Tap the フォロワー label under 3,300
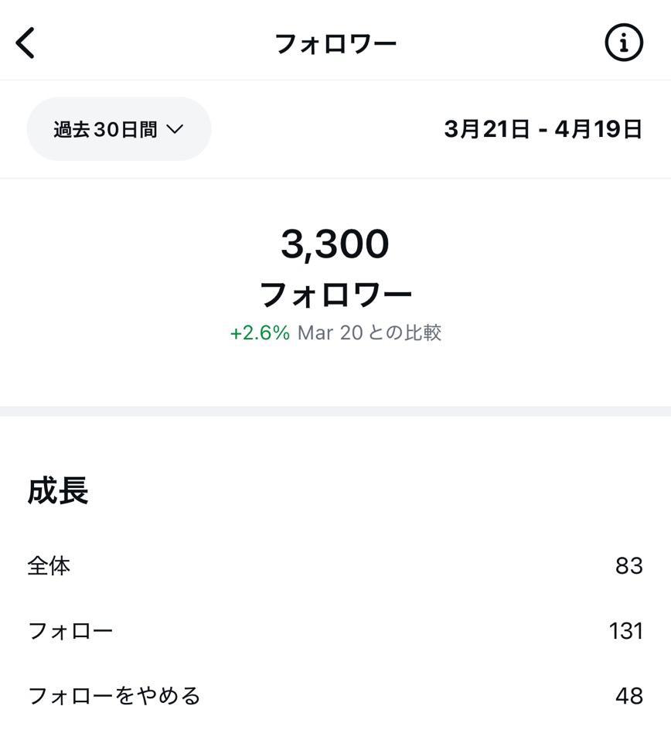 tap(335, 295)
